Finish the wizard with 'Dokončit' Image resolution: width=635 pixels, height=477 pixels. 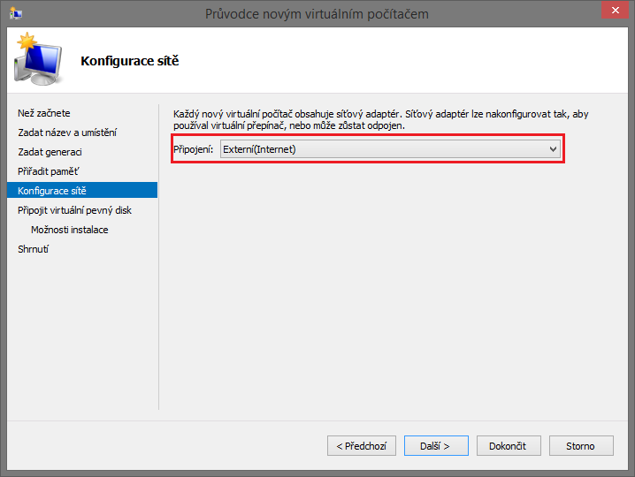(508, 446)
